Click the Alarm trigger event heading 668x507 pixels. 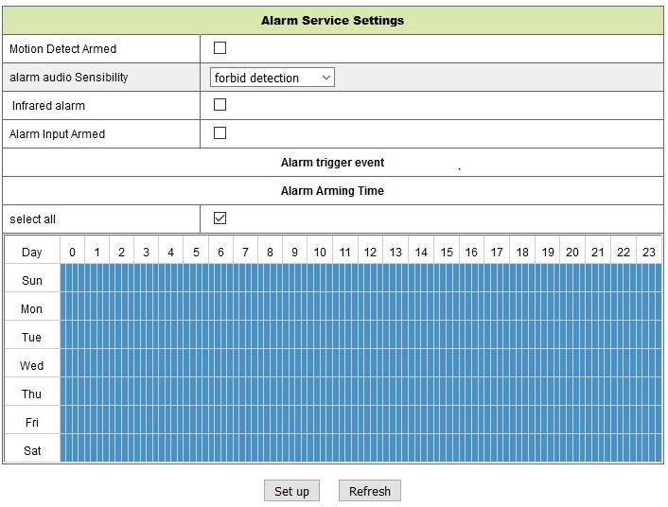[332, 163]
